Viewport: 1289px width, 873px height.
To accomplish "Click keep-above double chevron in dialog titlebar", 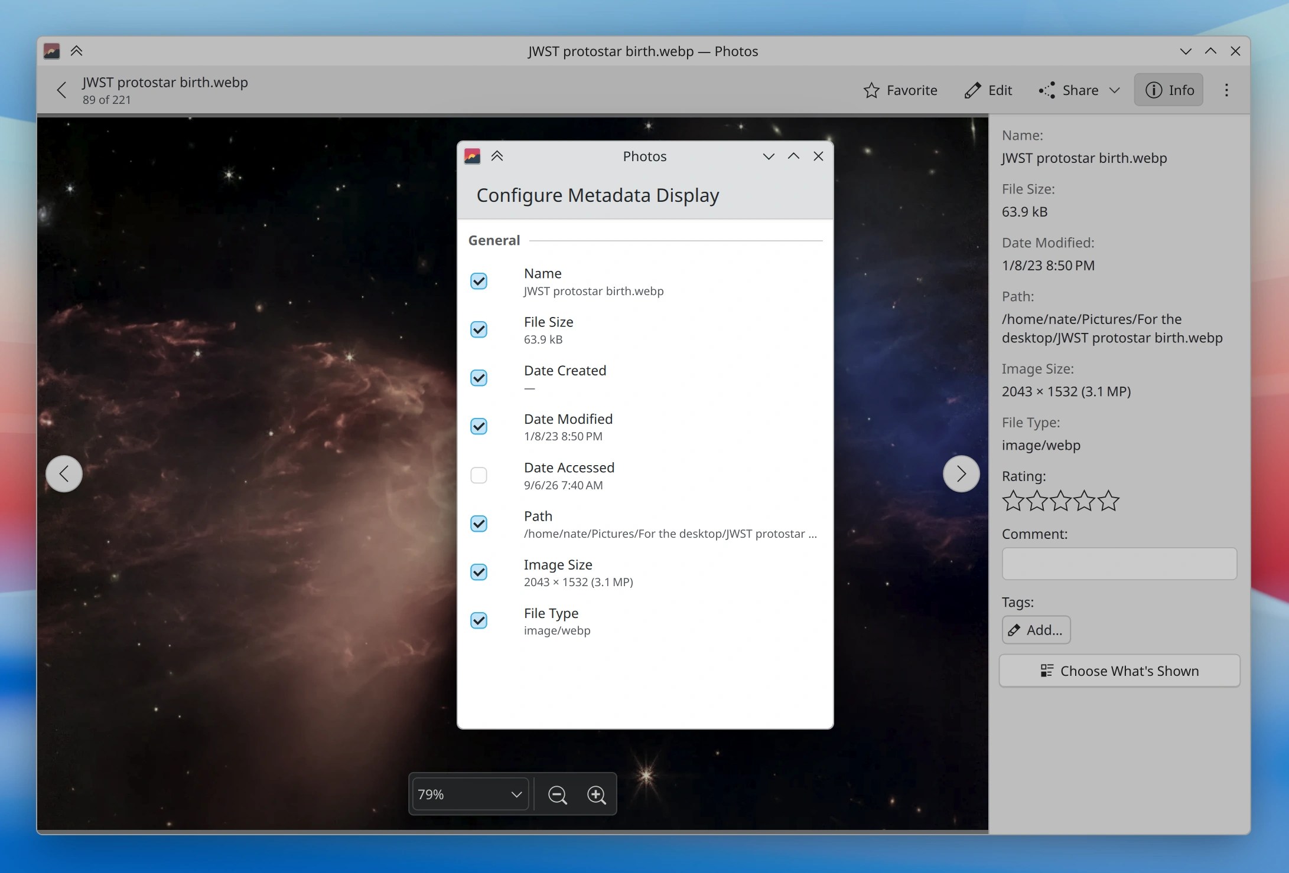I will click(497, 156).
